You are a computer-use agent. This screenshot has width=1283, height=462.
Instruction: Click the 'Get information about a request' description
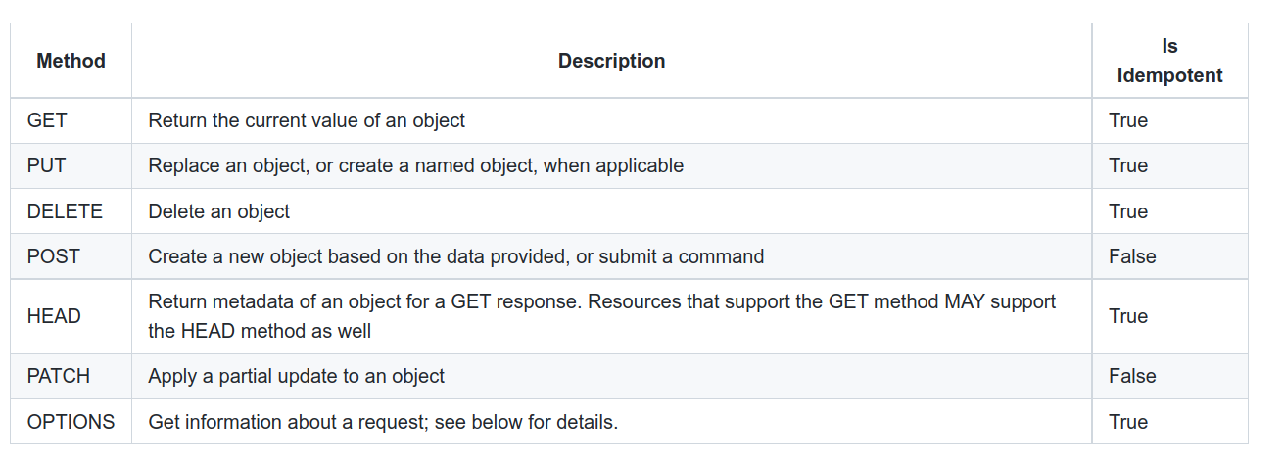pyautogui.click(x=383, y=422)
